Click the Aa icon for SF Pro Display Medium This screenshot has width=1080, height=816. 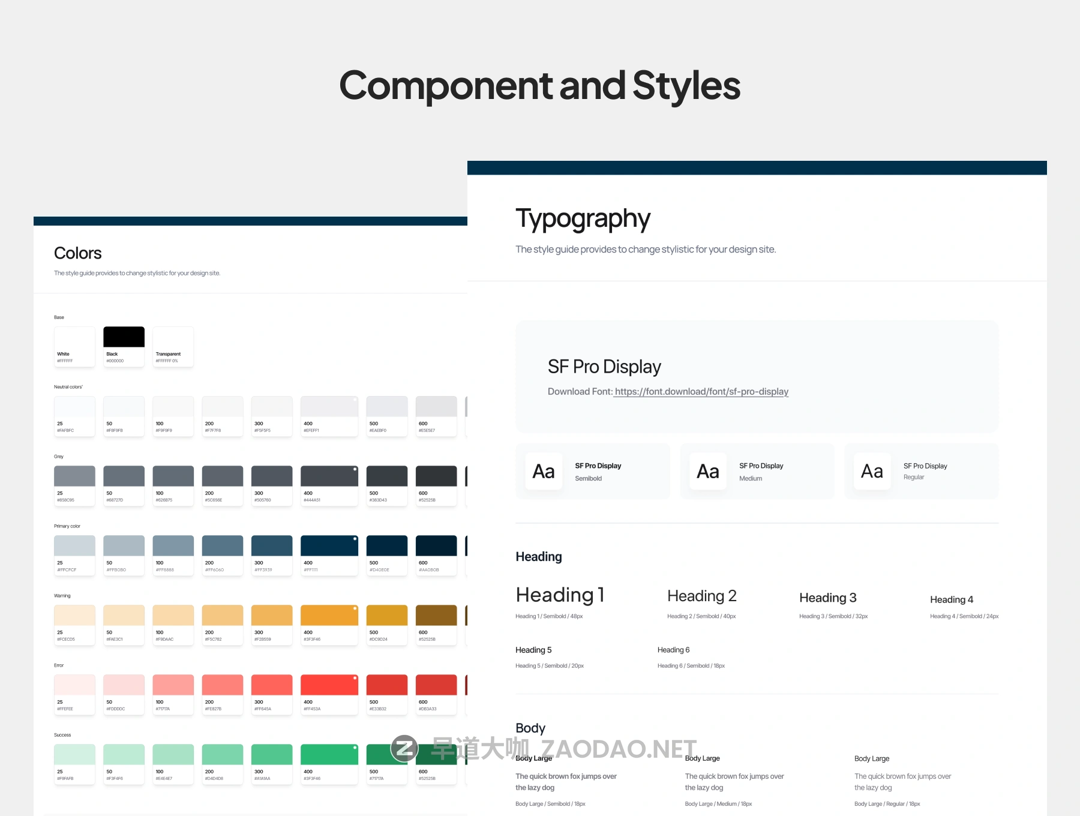(x=708, y=472)
